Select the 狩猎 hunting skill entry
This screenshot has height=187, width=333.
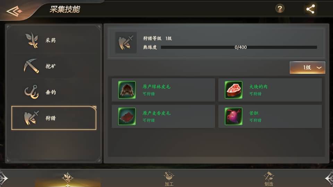click(54, 118)
